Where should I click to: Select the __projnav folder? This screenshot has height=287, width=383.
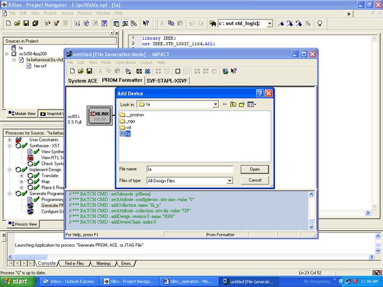pos(132,115)
